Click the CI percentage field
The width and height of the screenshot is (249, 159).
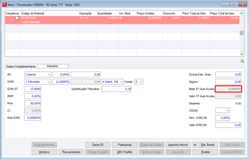33,111
